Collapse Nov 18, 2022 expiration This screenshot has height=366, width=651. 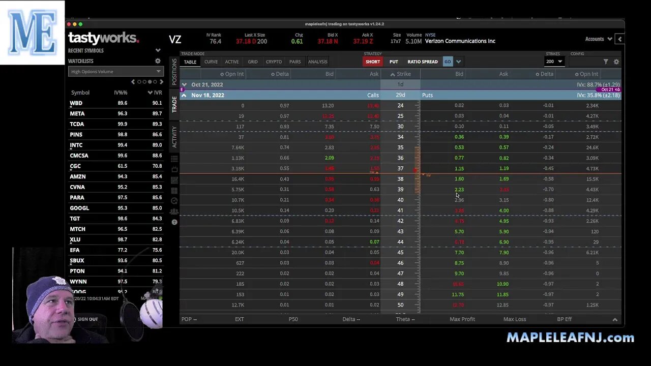click(x=184, y=95)
